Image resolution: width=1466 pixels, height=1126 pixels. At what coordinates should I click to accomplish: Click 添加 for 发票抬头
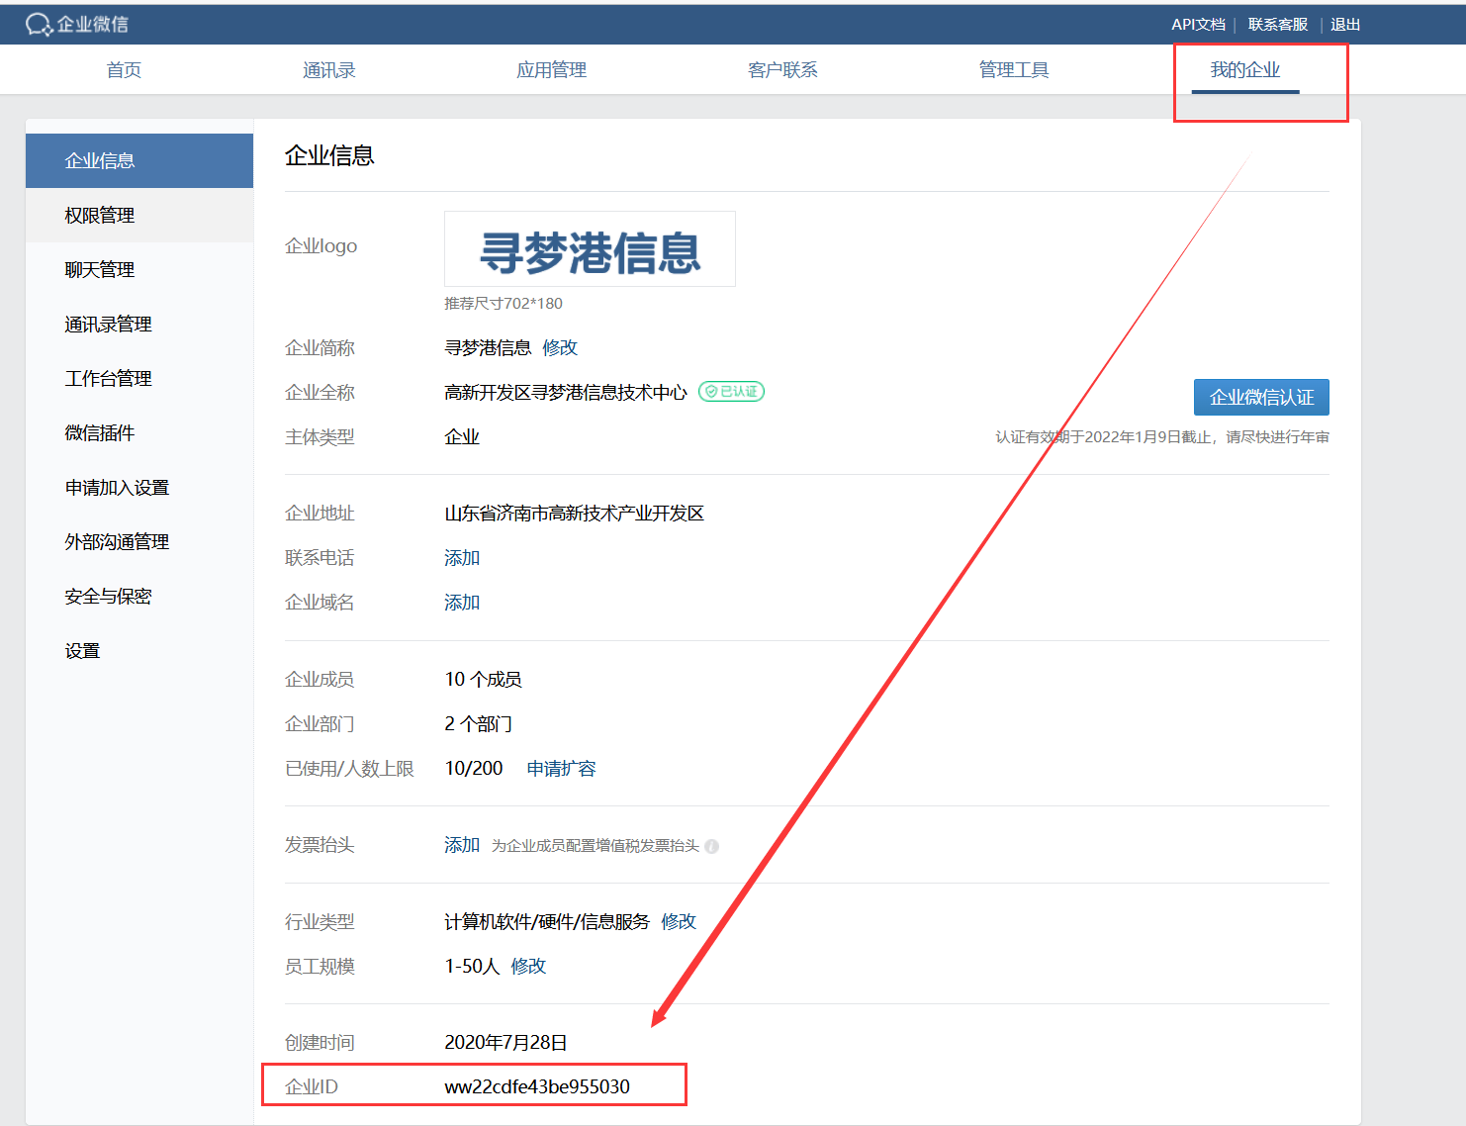point(462,844)
